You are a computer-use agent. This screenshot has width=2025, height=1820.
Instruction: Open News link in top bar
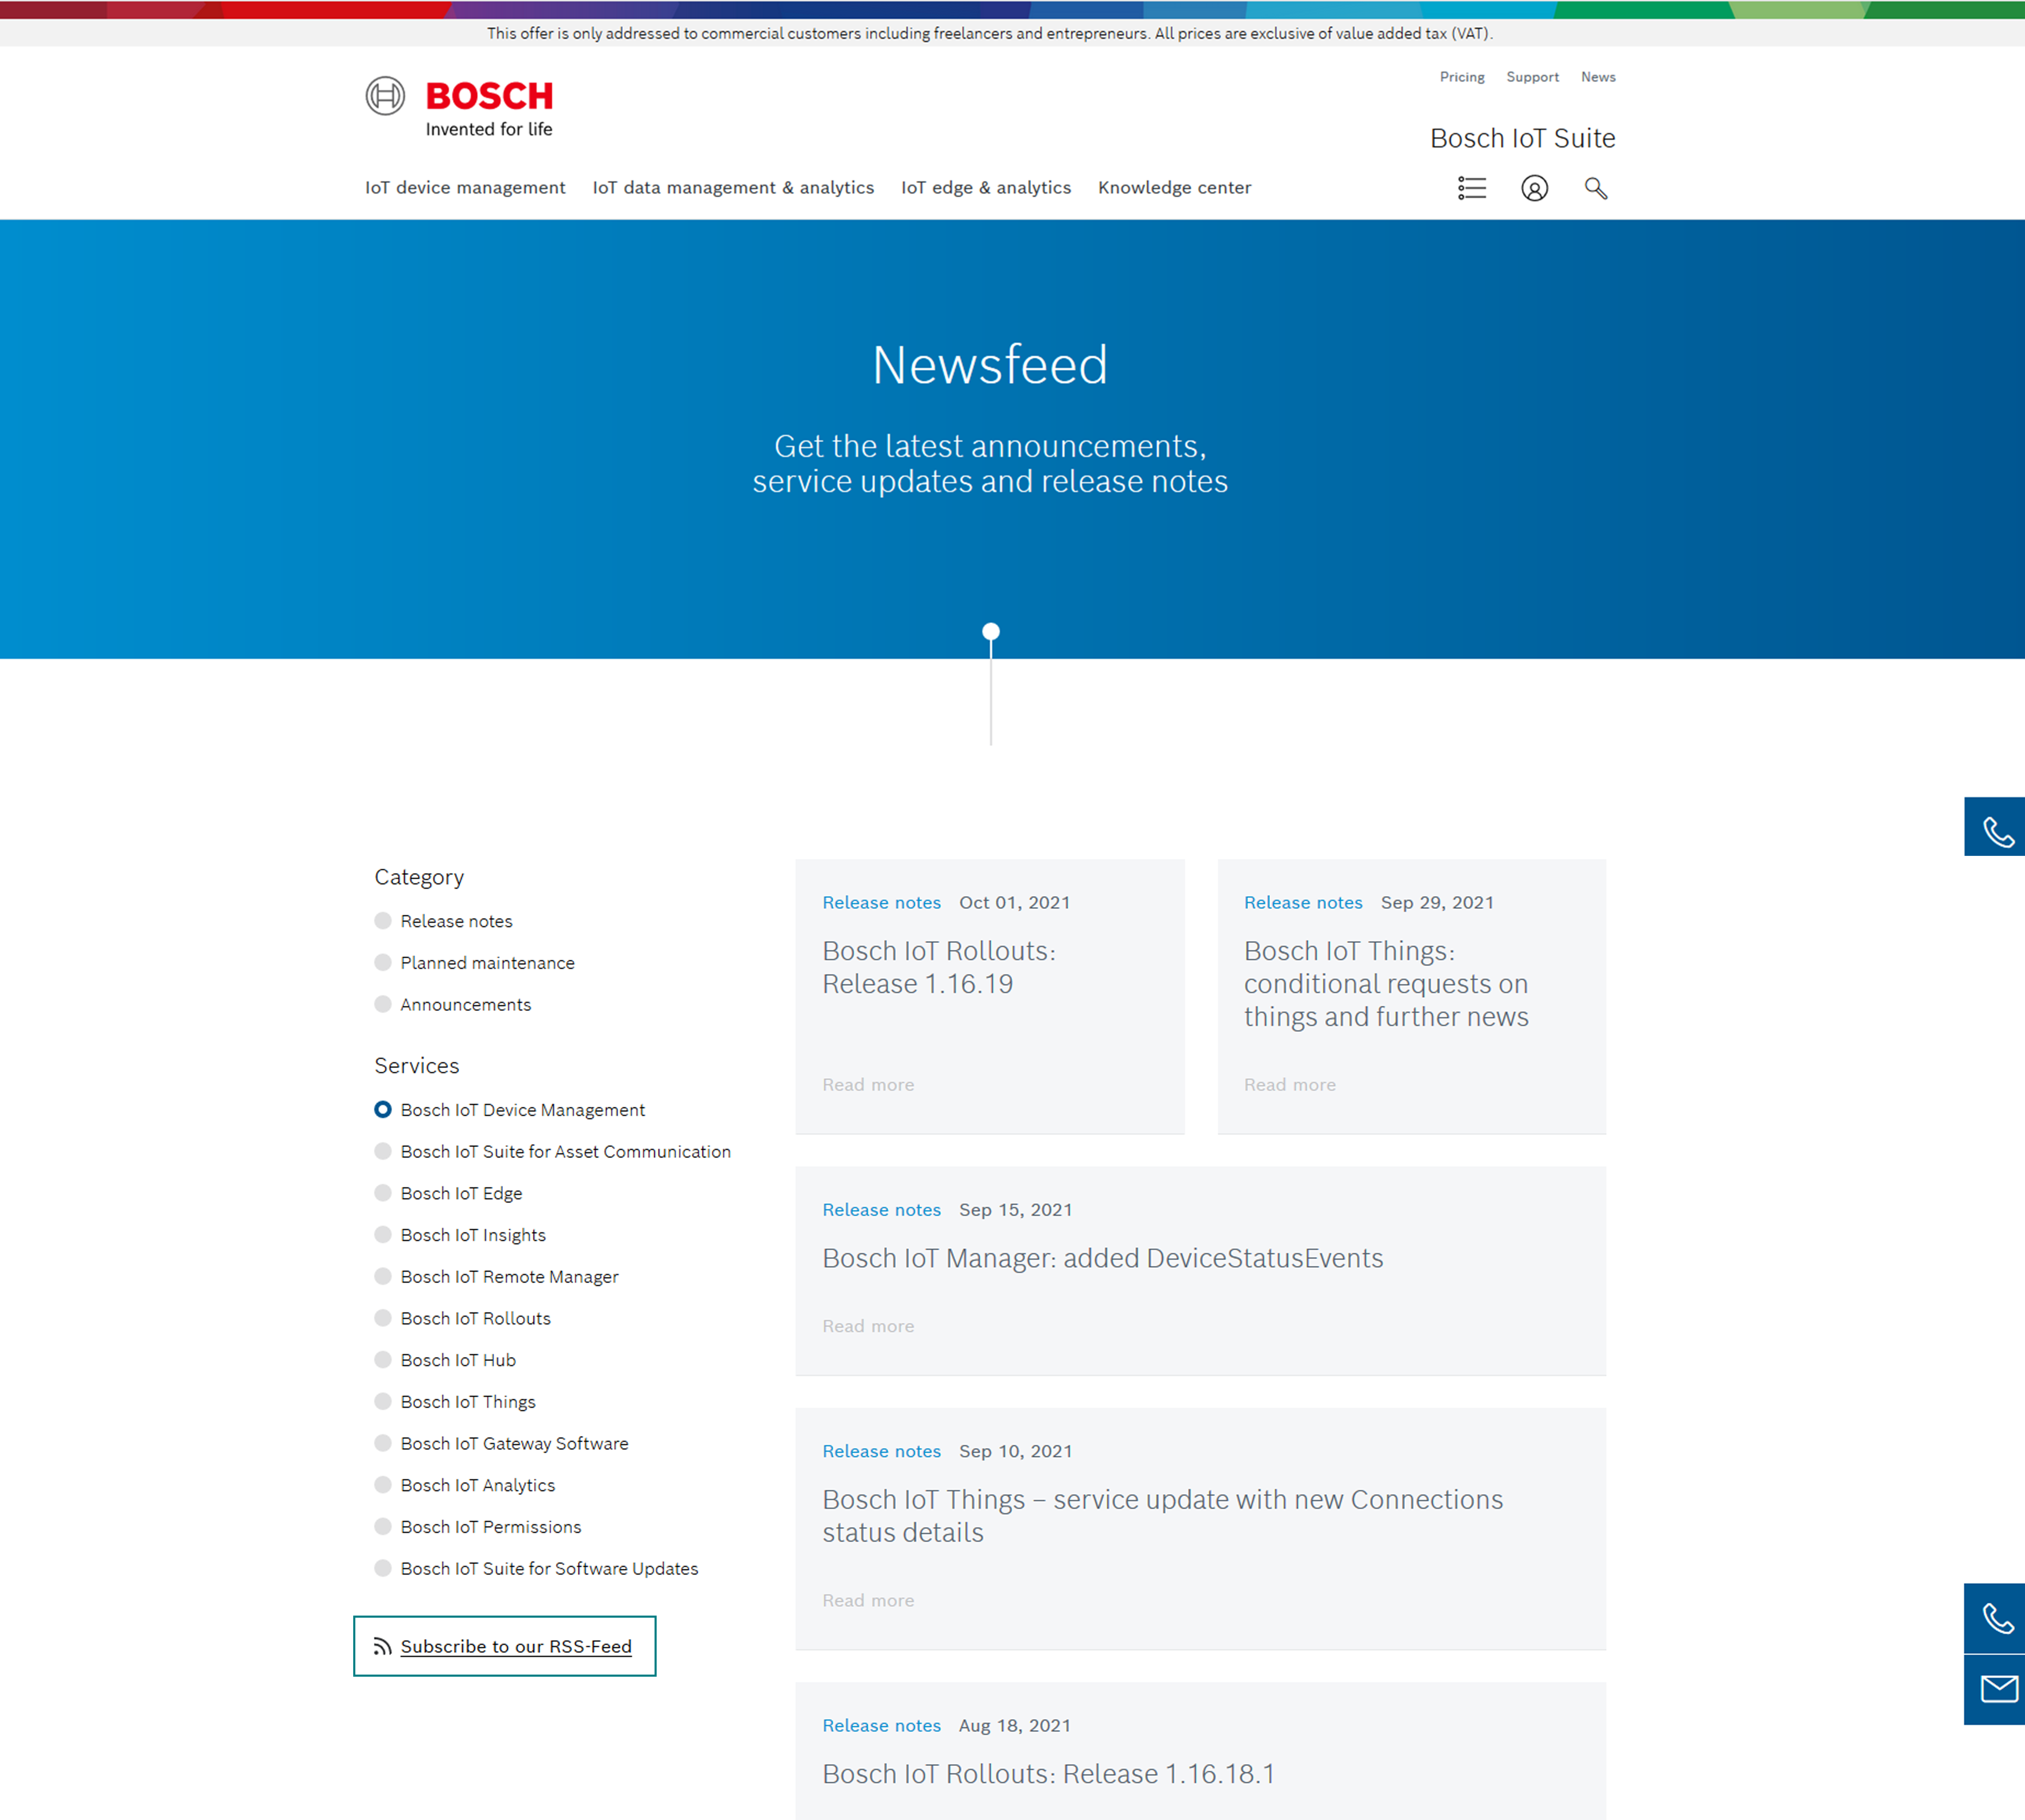[1598, 77]
